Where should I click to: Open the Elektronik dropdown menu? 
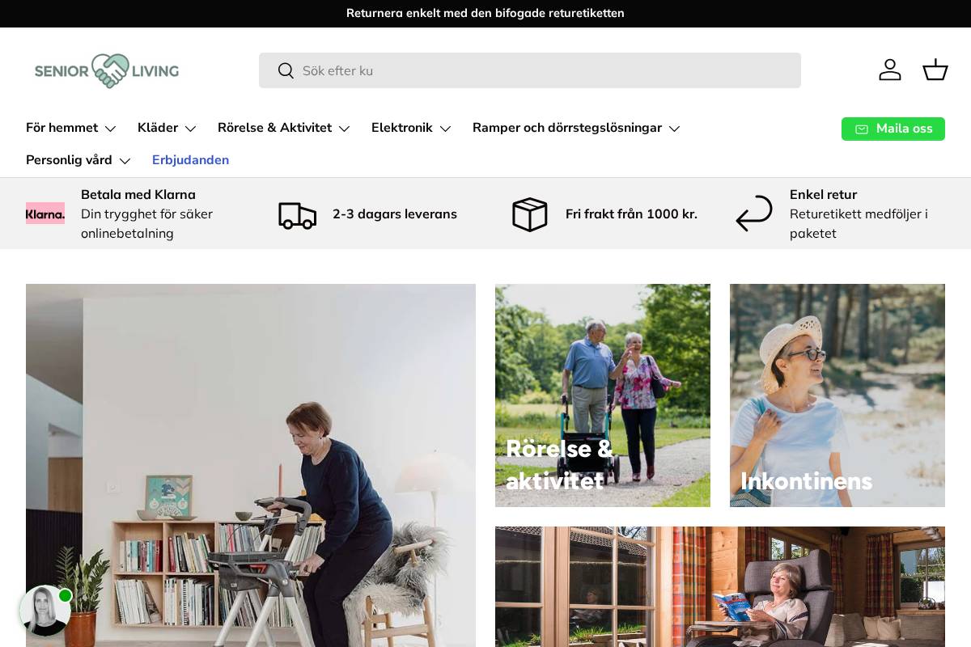pos(411,128)
